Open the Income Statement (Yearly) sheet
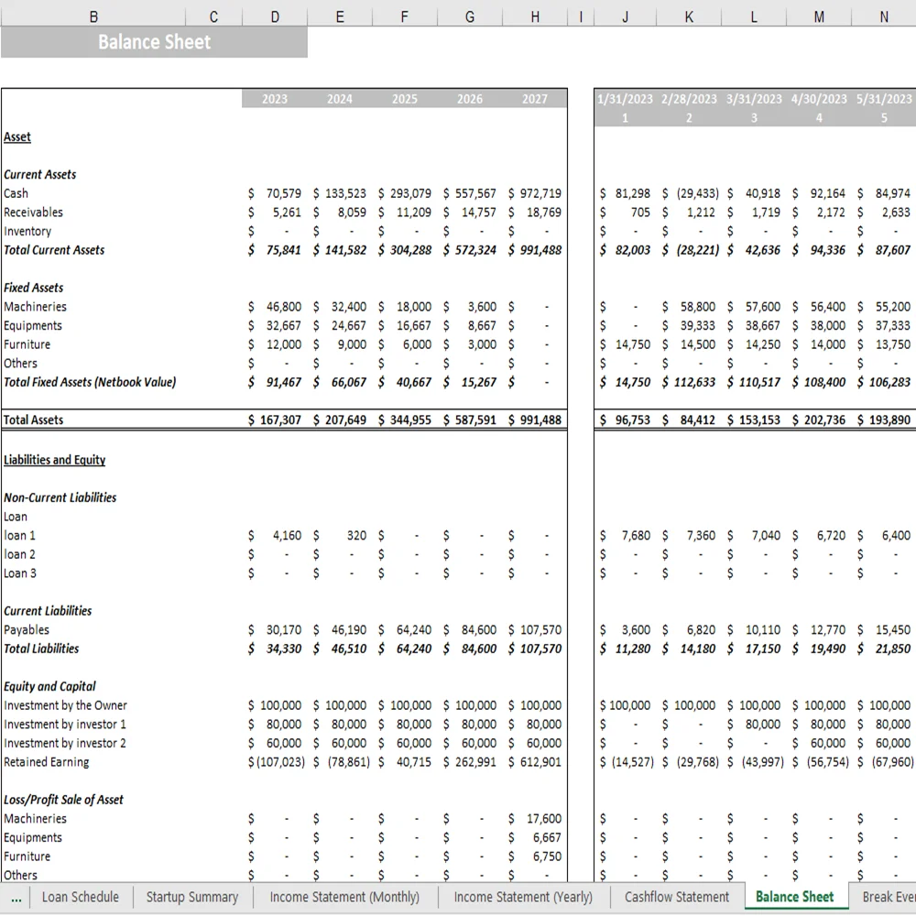The image size is (916, 916). point(523,897)
